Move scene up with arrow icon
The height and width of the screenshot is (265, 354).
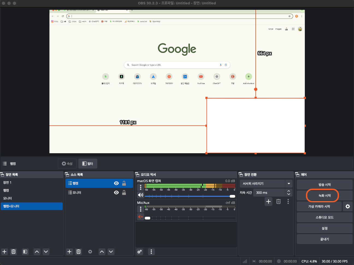point(37,252)
